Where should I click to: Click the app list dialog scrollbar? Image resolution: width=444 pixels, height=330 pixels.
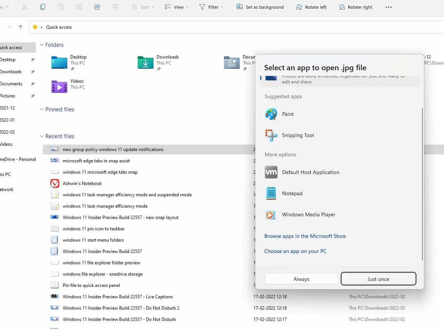tap(422, 184)
